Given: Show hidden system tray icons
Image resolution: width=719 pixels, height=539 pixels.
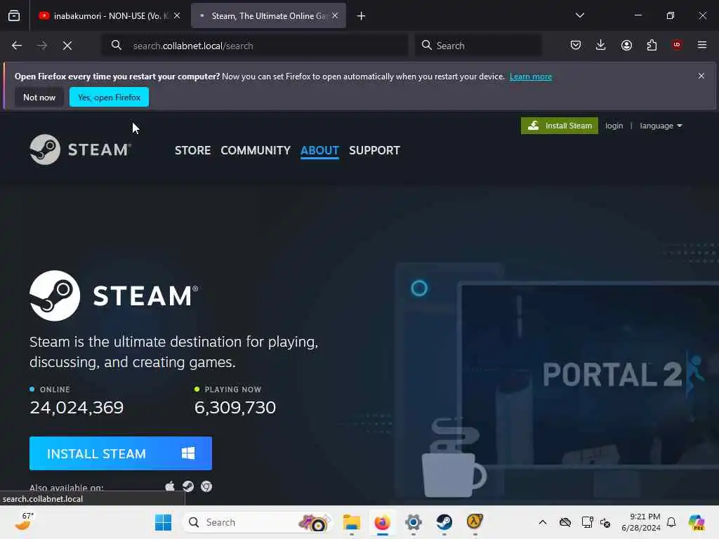Looking at the screenshot, I should tap(543, 522).
